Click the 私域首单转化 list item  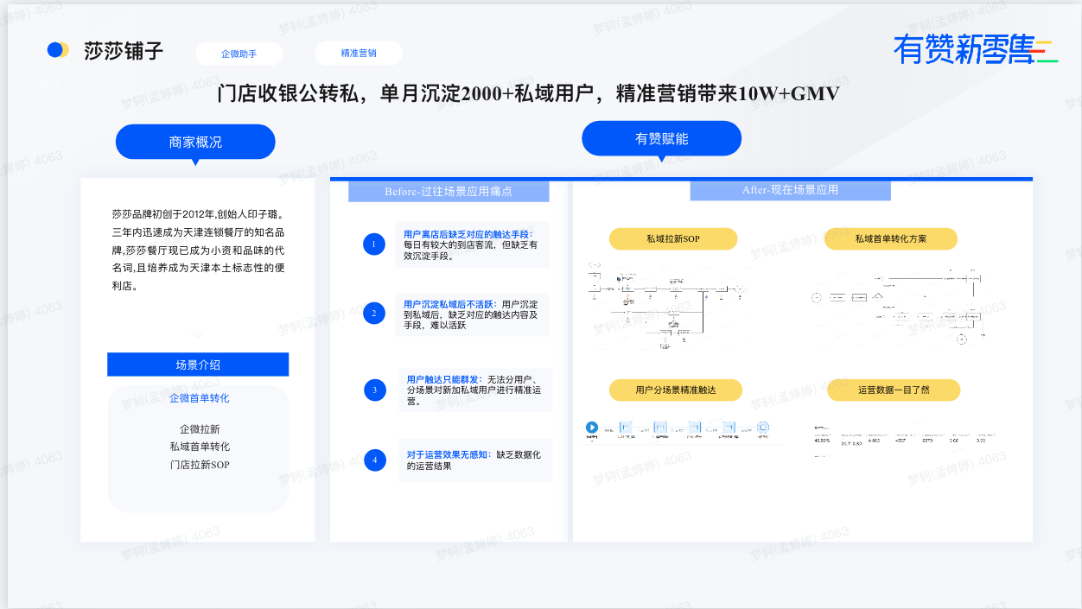[200, 447]
